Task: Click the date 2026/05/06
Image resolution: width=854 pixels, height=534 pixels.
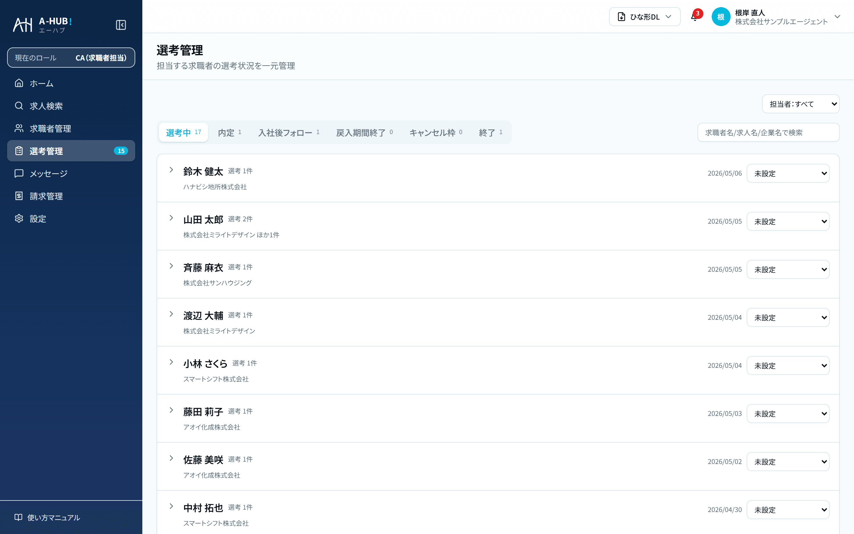Action: (724, 174)
